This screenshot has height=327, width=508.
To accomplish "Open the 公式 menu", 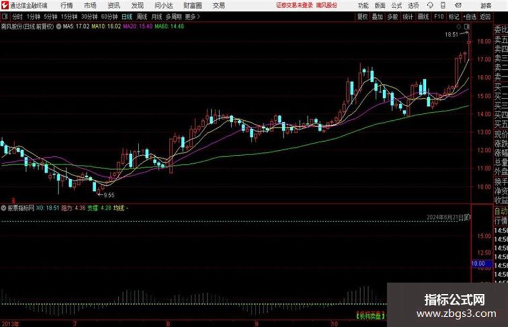I will pos(396,5).
